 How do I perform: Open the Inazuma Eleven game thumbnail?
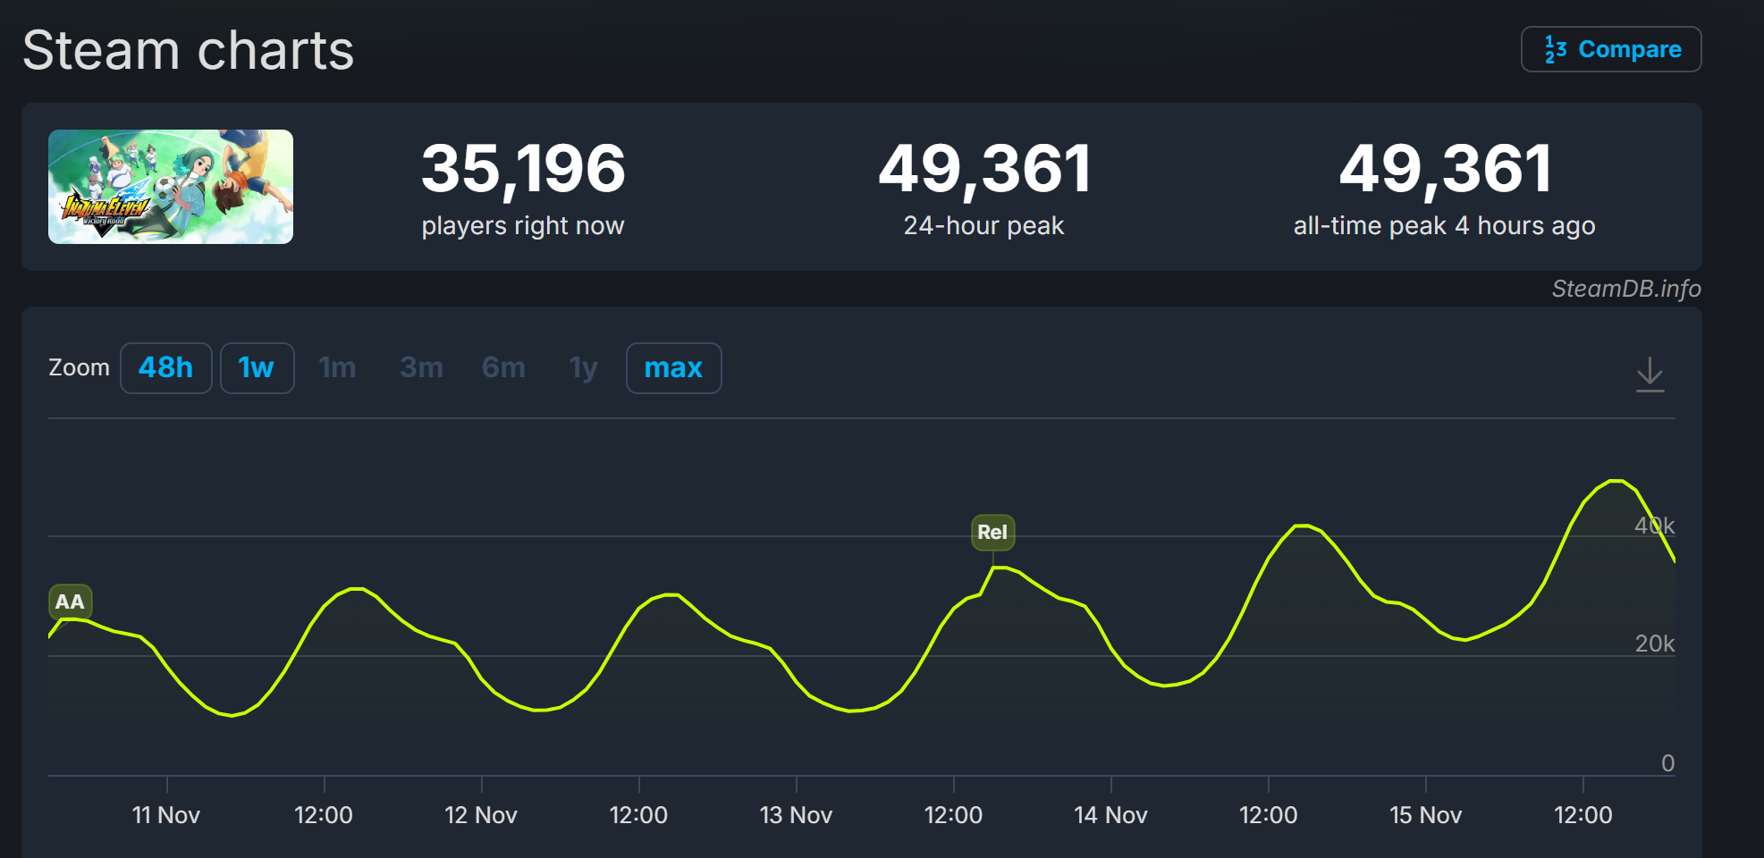pyautogui.click(x=171, y=187)
